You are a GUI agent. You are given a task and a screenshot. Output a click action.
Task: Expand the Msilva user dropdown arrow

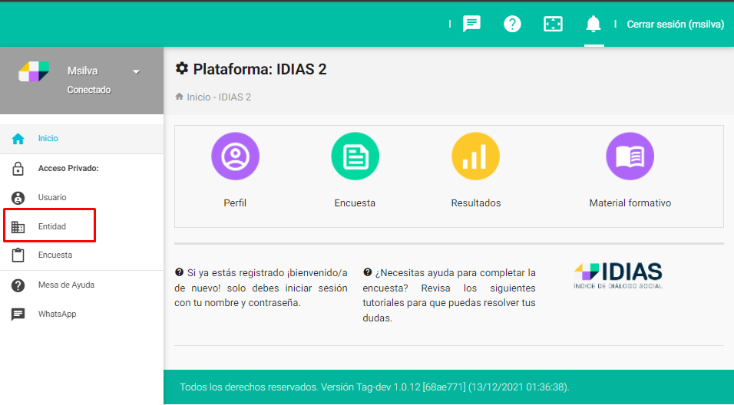pyautogui.click(x=136, y=72)
